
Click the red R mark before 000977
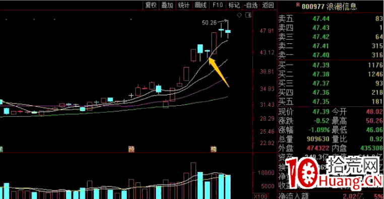coord(298,5)
